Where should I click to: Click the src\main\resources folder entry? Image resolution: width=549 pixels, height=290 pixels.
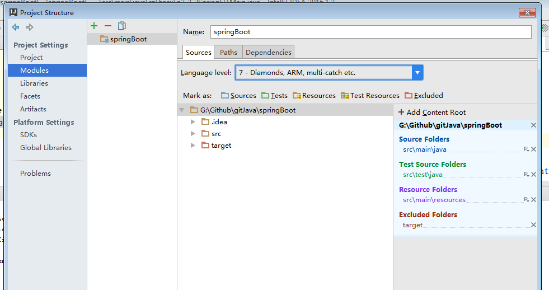[x=434, y=200]
